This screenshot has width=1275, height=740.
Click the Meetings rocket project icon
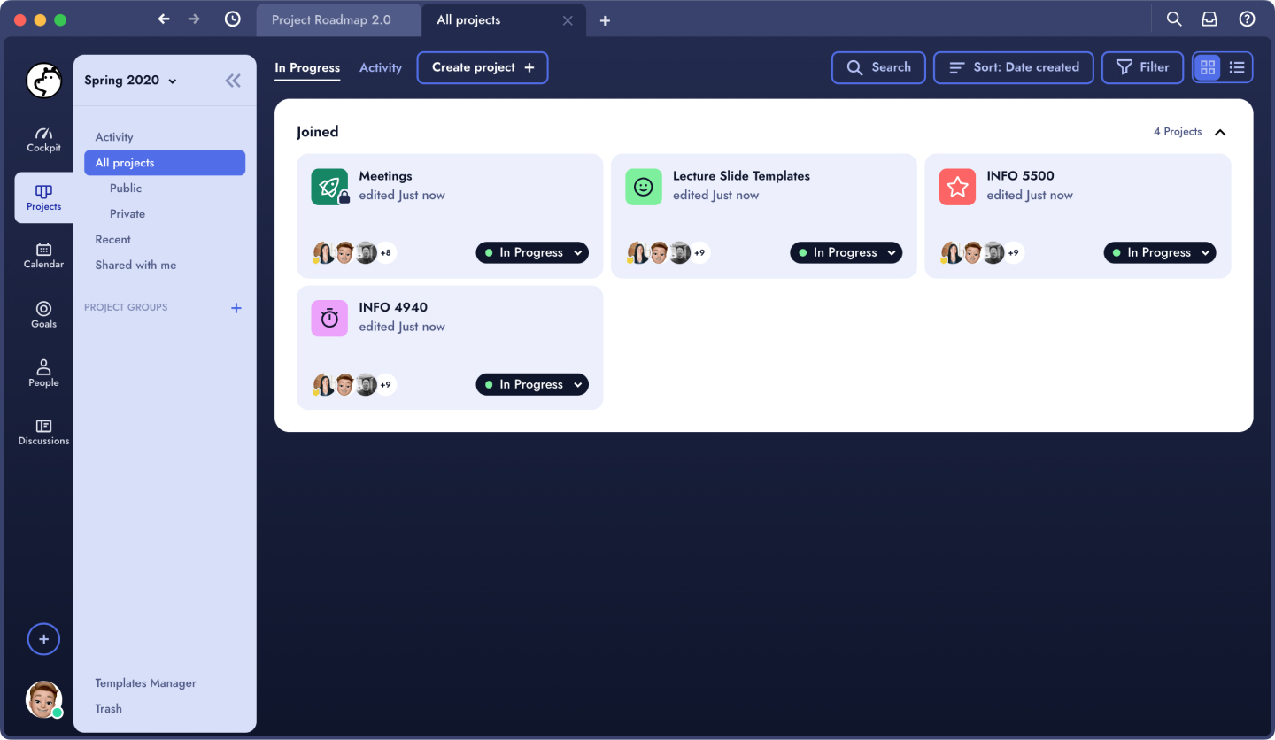click(x=329, y=187)
